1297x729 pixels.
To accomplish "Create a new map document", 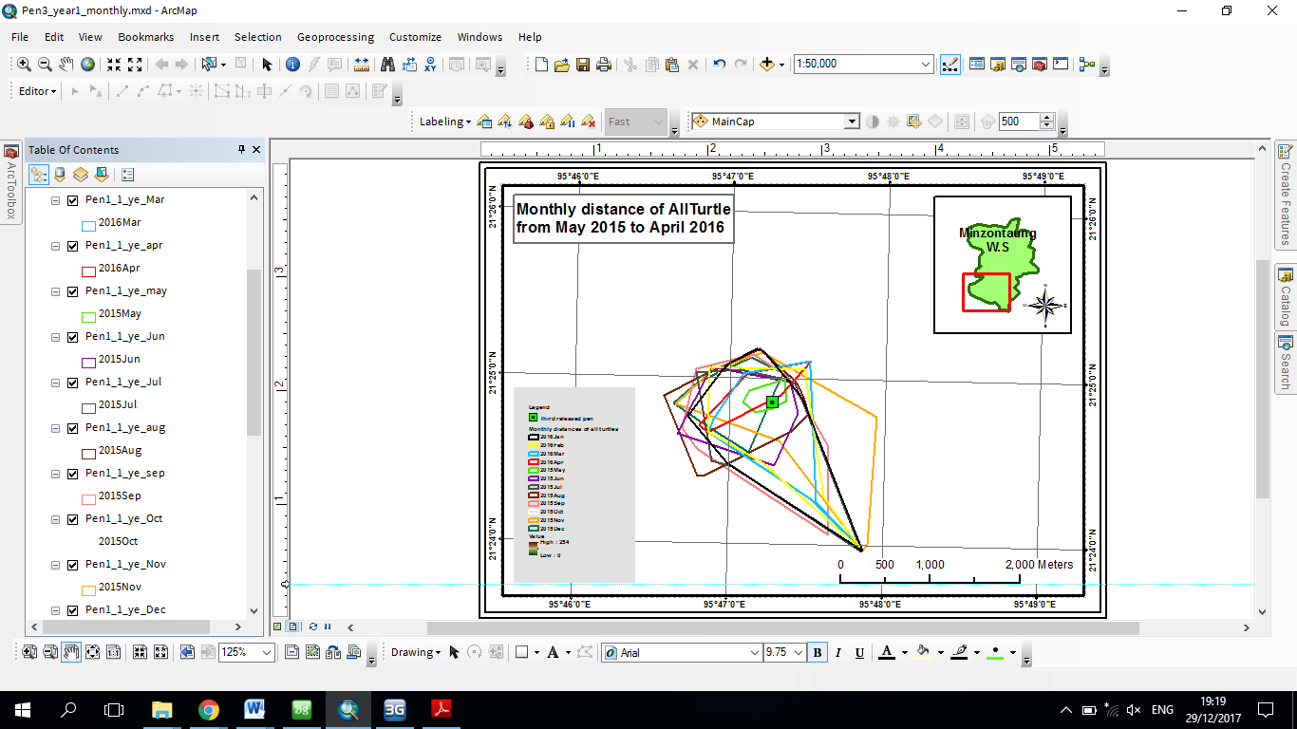I will coord(541,65).
